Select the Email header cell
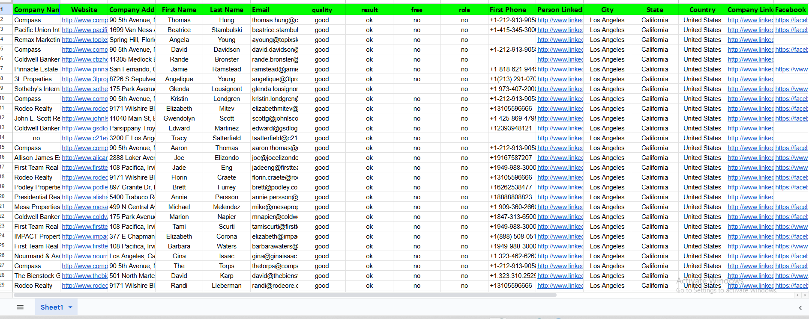This screenshot has width=809, height=319. pyautogui.click(x=274, y=9)
